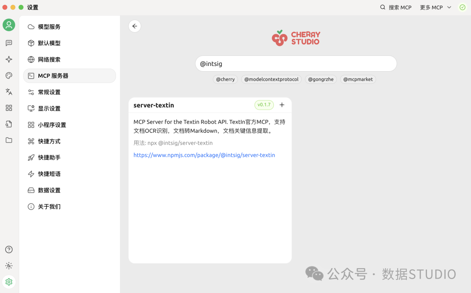The image size is (471, 293).
Task: Open 数据设置 settings section
Action: [69, 190]
